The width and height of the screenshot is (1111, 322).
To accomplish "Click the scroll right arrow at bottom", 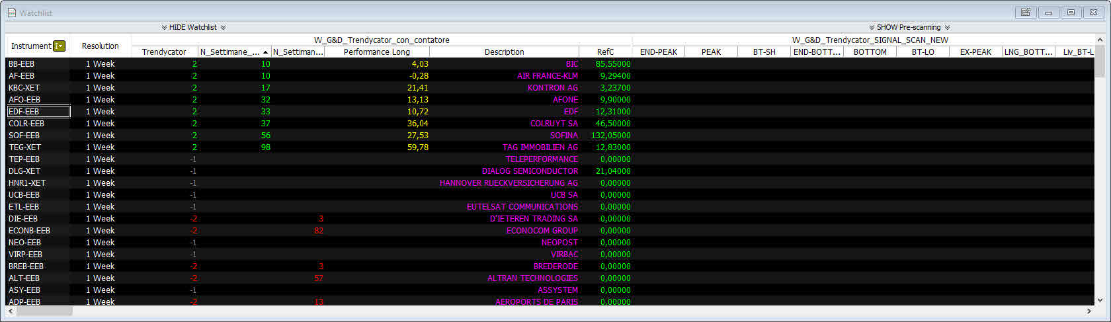I will 1089,311.
